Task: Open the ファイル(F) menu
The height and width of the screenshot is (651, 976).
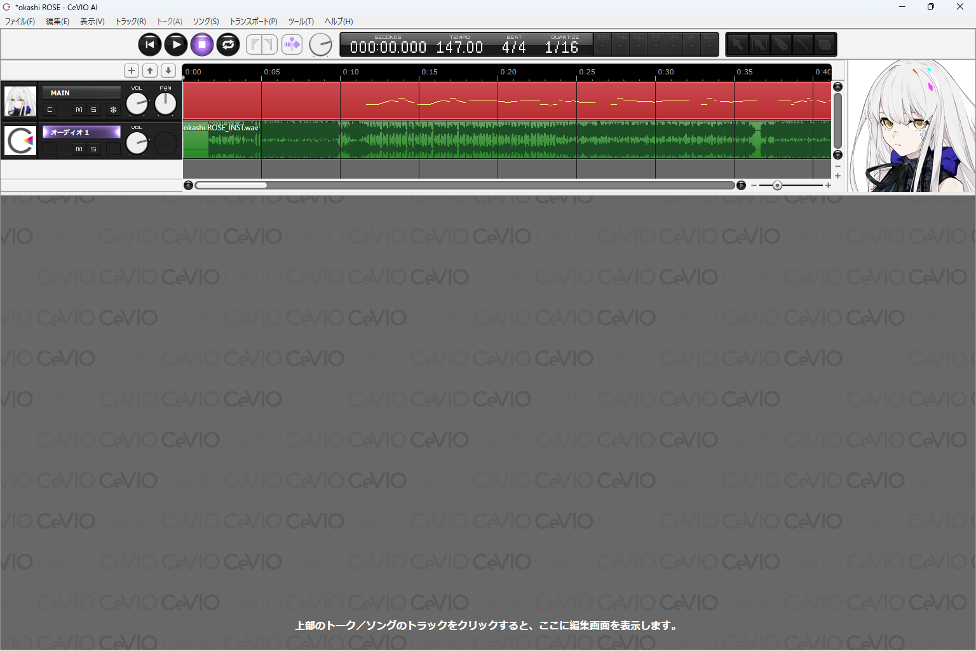Action: point(20,22)
